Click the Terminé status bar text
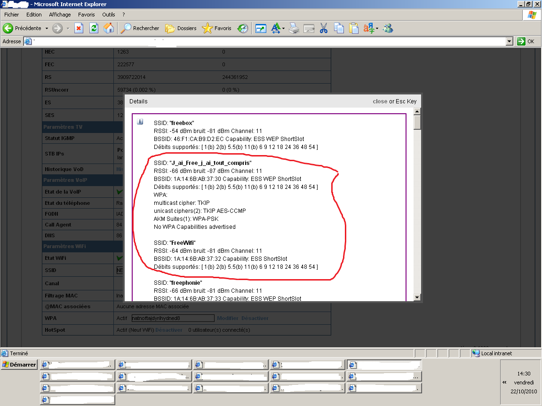542x406 pixels. pyautogui.click(x=19, y=353)
